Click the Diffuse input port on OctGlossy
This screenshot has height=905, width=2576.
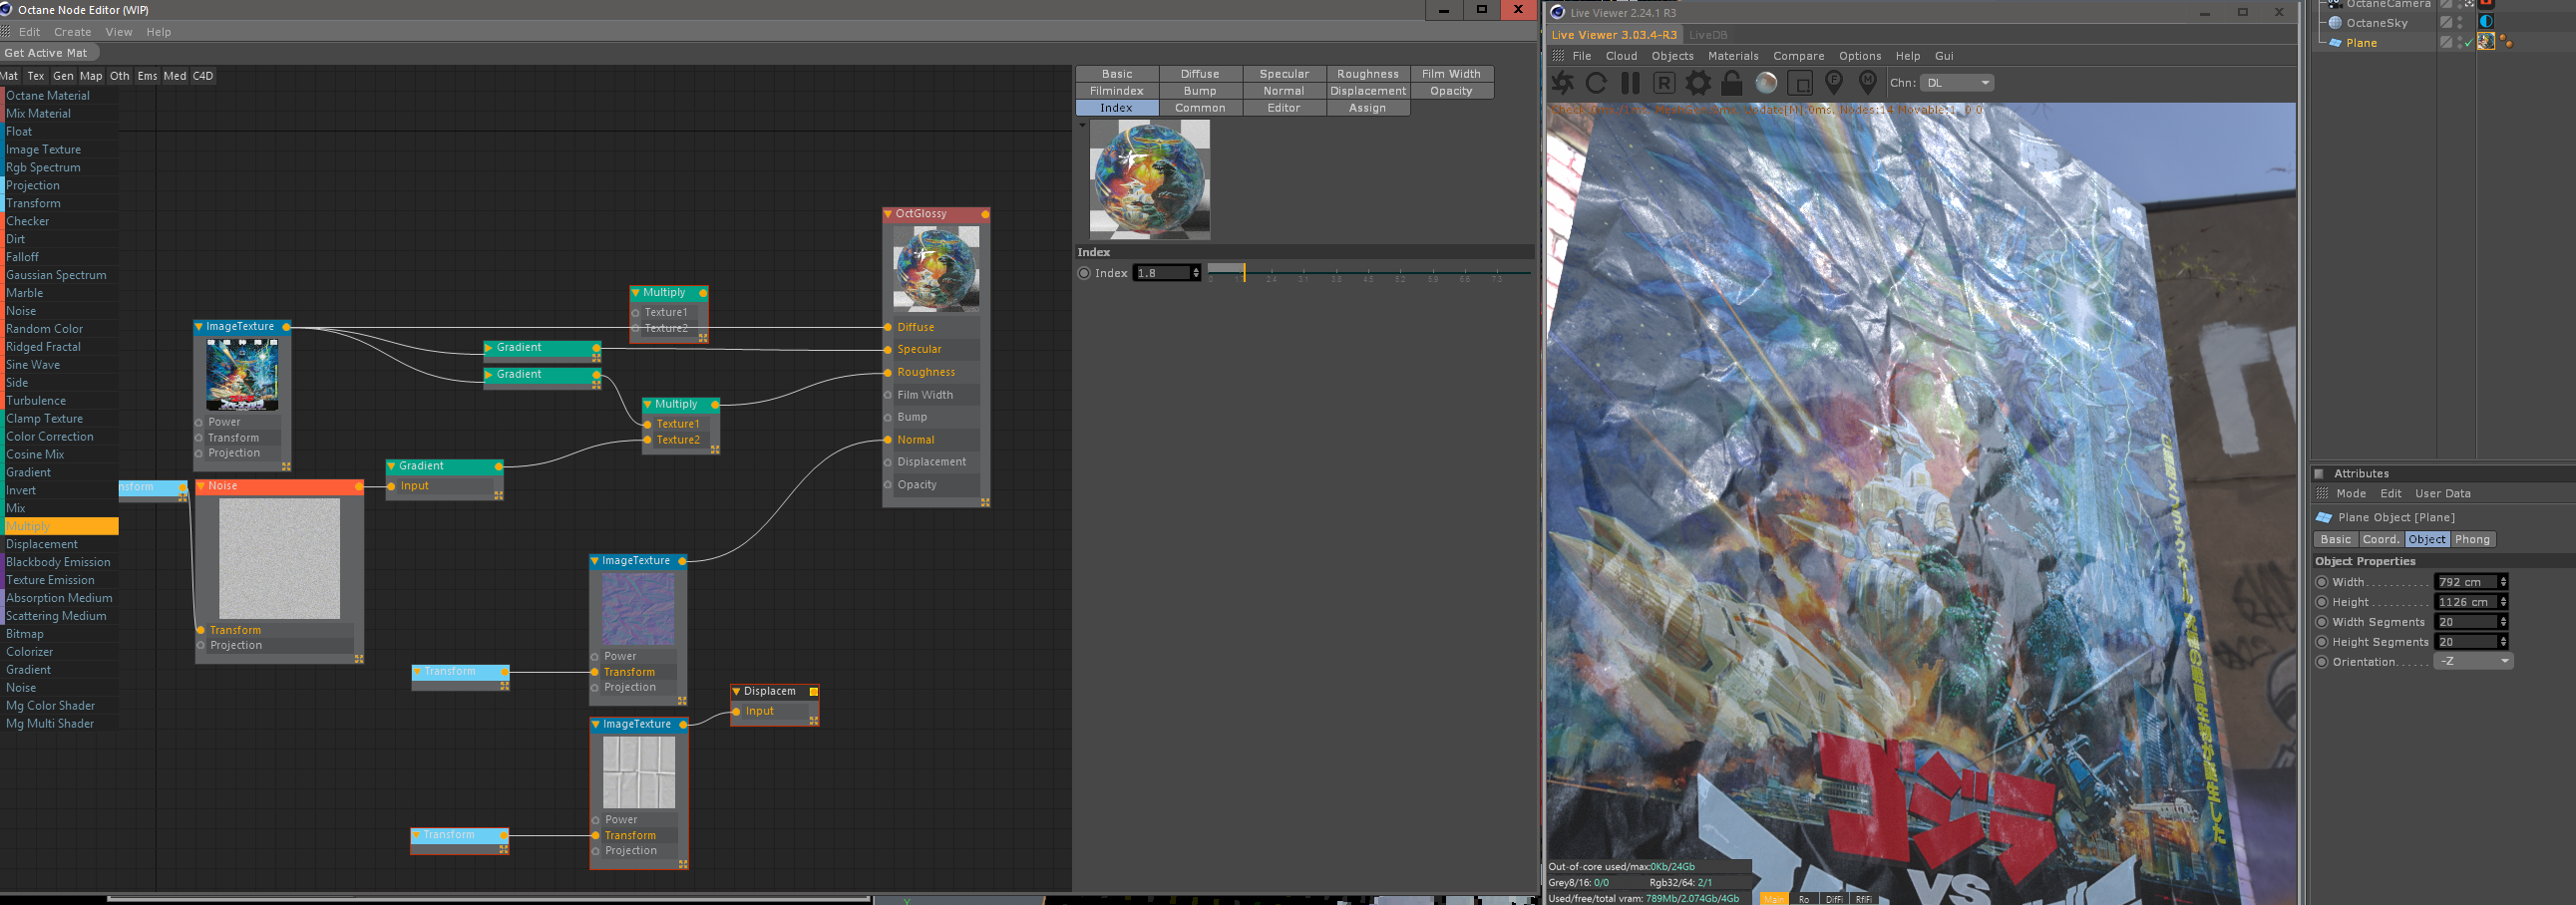click(x=888, y=328)
